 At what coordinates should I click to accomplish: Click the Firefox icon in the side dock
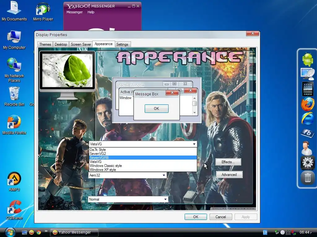307,104
